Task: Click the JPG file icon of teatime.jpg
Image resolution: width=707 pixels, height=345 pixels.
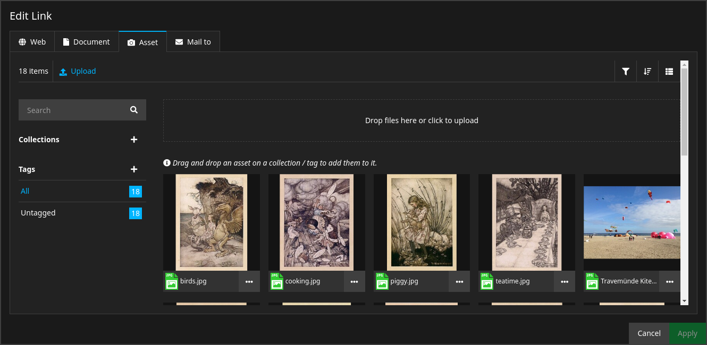Action: click(x=487, y=281)
